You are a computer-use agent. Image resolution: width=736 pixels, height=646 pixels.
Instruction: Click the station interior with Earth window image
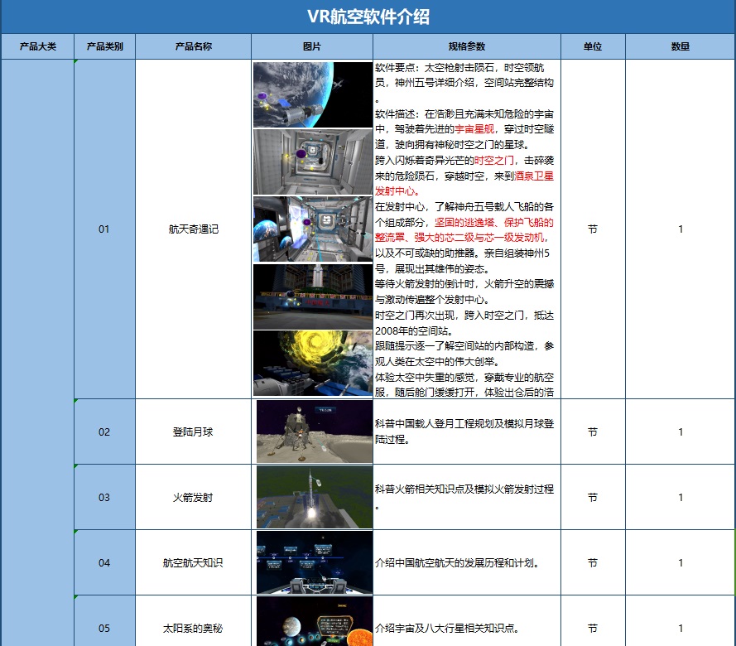[x=313, y=229]
